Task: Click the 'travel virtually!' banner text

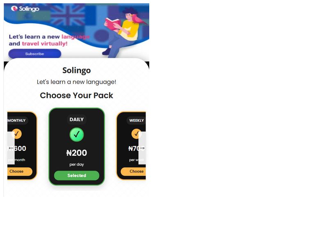Action: [x=45, y=43]
